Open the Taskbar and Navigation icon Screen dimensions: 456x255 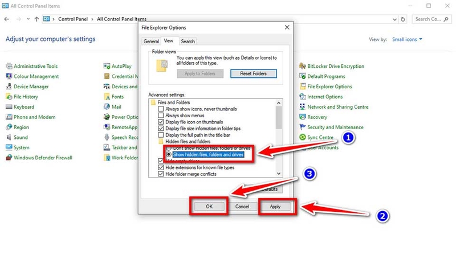coord(107,147)
